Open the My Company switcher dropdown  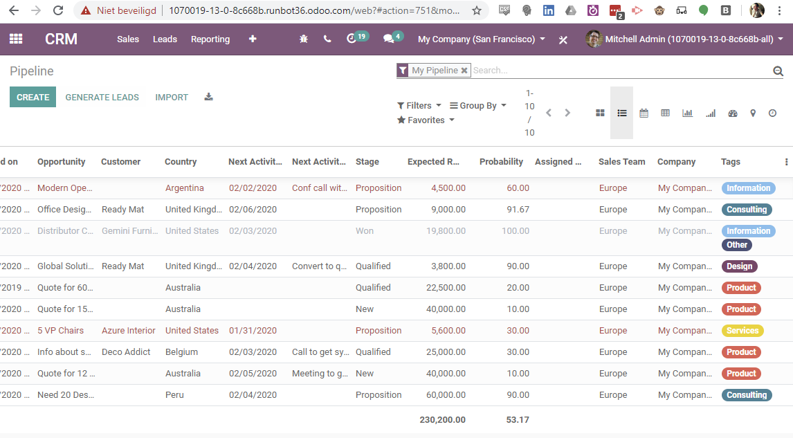[480, 39]
